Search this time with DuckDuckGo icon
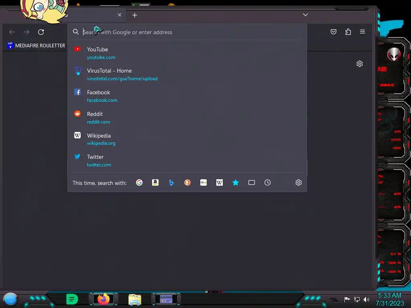Image resolution: width=411 pixels, height=308 pixels. (x=187, y=182)
